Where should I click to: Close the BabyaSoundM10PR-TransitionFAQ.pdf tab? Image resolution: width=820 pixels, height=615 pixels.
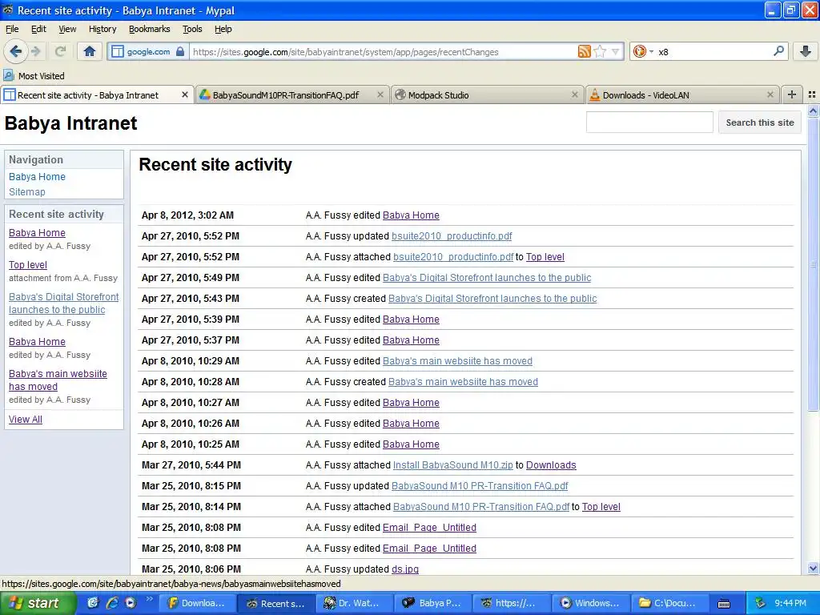(380, 94)
